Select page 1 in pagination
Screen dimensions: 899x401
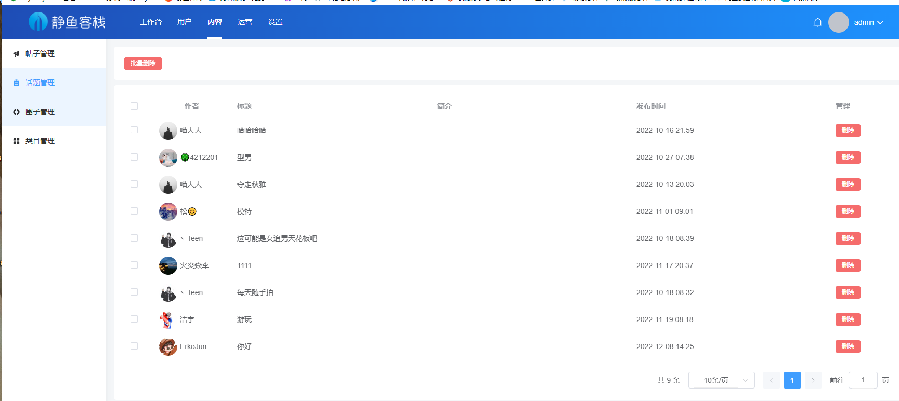point(792,380)
